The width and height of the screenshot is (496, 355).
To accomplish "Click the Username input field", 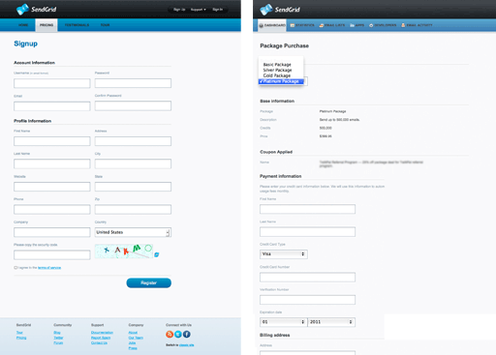I will coord(52,83).
